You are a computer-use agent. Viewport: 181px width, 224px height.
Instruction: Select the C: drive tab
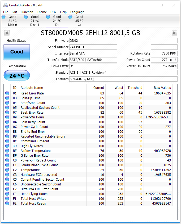coord(79,21)
